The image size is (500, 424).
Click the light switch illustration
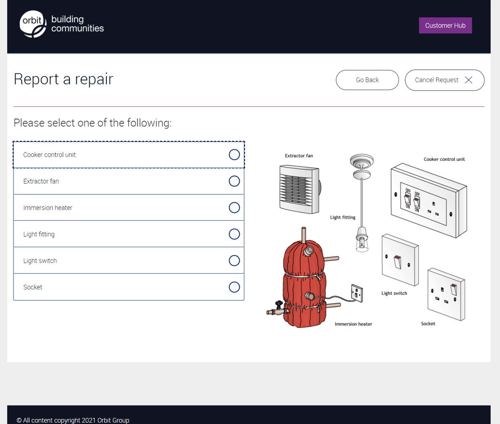coord(400,260)
